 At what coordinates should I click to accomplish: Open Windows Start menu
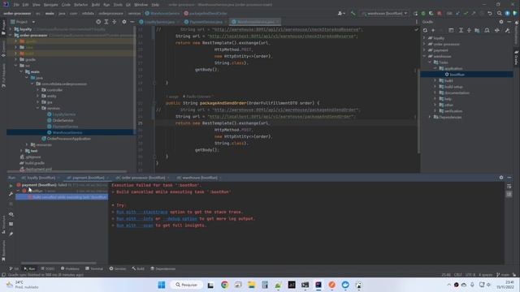click(x=162, y=285)
